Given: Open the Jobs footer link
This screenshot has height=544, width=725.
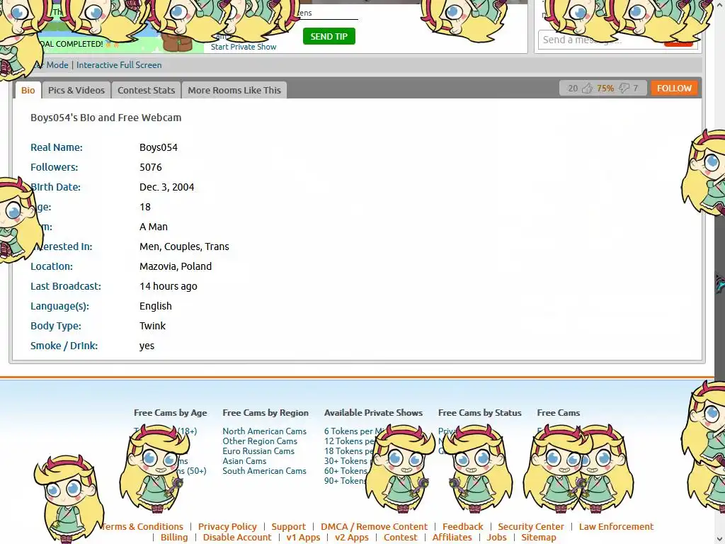Looking at the screenshot, I should (496, 537).
